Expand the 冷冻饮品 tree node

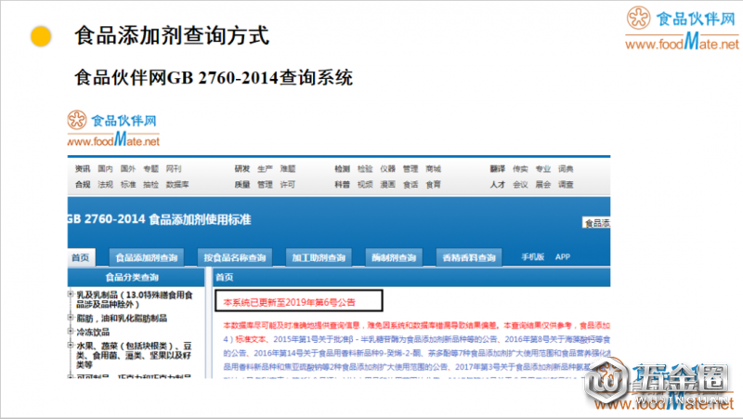click(x=71, y=332)
